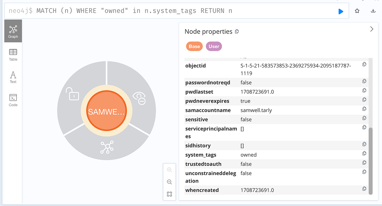Copy the objectid value

tap(364, 64)
